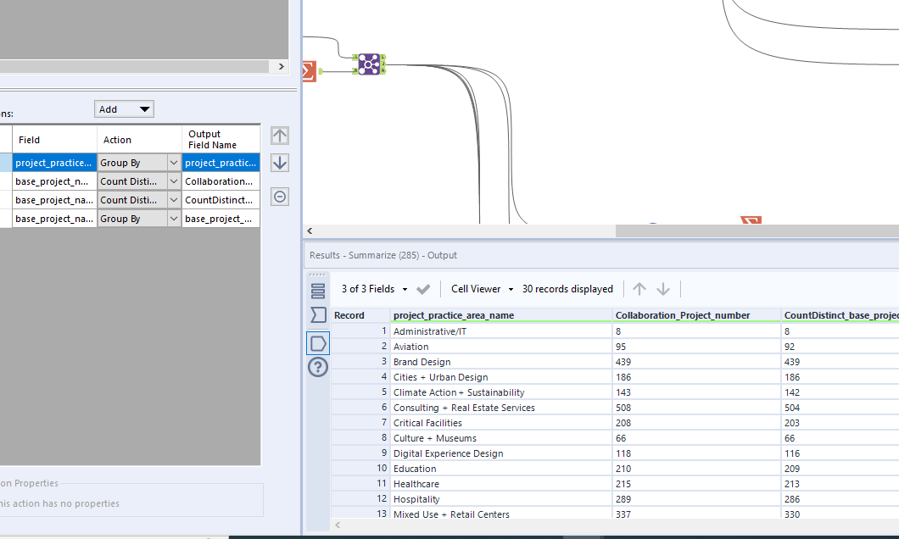Open the help question-mark icon in Results panel
The height and width of the screenshot is (539, 899).
[317, 367]
